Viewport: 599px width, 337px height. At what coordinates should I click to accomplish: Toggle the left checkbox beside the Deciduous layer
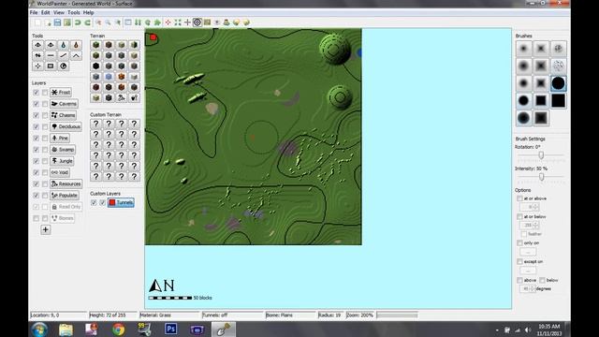pyautogui.click(x=36, y=126)
